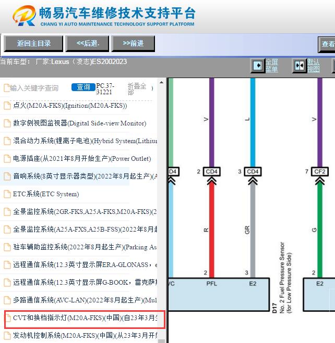Click document icon beside 全景监控系统(2GR-FKS

7,211
